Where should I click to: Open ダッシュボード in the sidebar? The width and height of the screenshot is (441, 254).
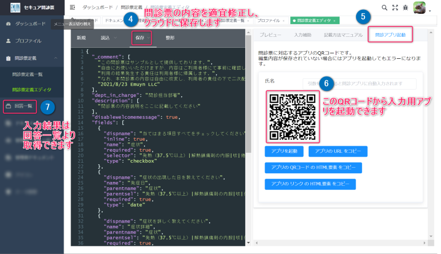(x=30, y=24)
